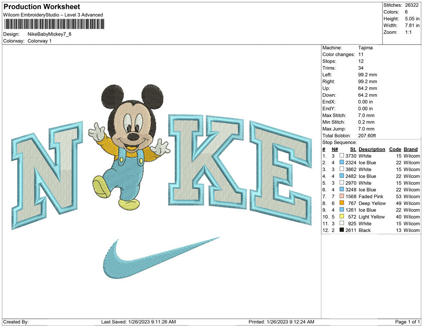Select the Black swatch beside 2611
Screen dimensions: 423x326
tap(341, 230)
